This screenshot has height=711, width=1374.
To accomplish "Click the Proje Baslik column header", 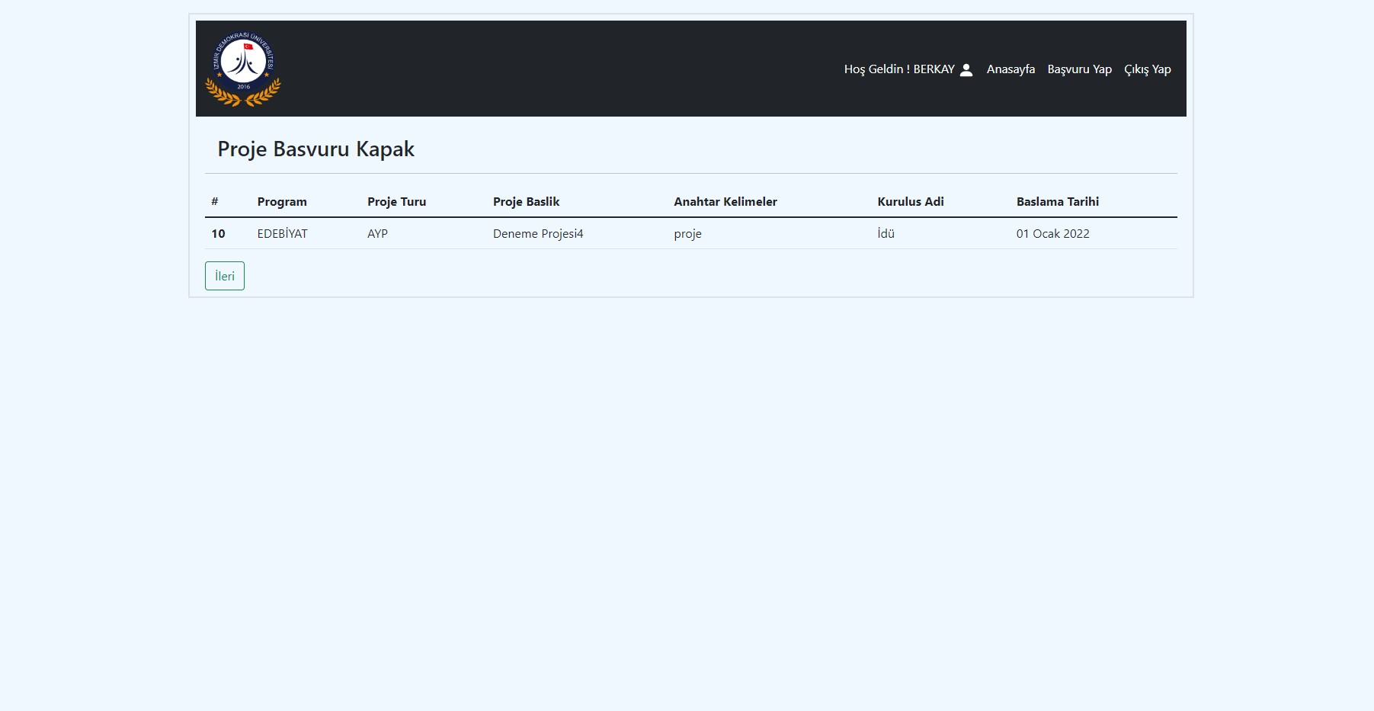I will click(x=526, y=201).
